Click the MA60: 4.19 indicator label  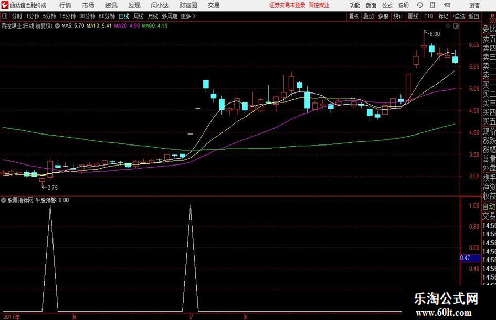[155, 26]
